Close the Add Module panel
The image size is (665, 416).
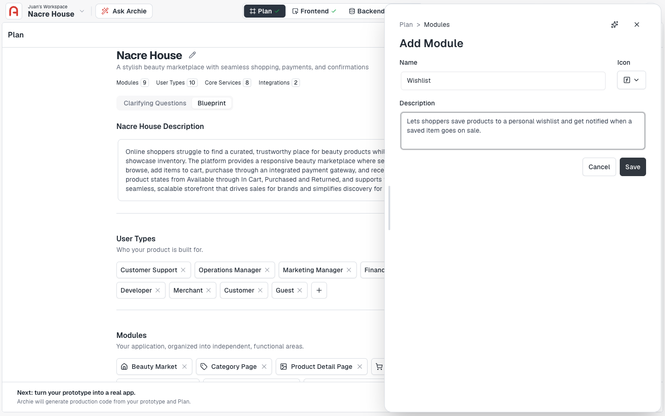637,24
